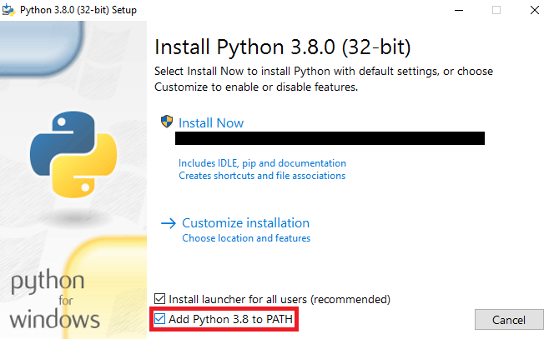Click the UAC shield icon beside Install Now
The image size is (554, 339).
point(167,122)
